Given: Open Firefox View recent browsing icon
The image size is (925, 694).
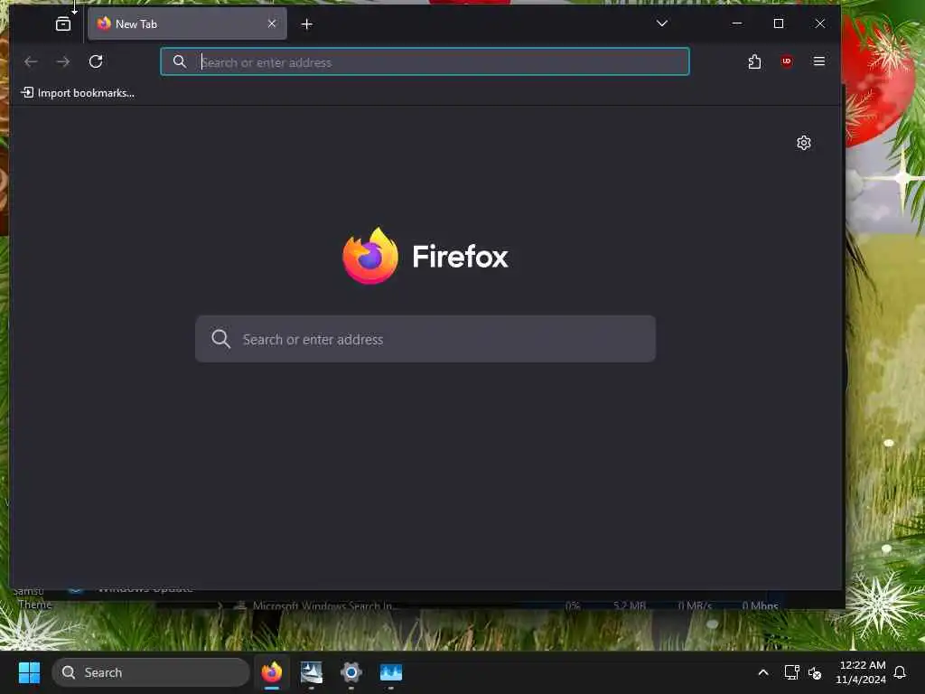Looking at the screenshot, I should [x=63, y=24].
